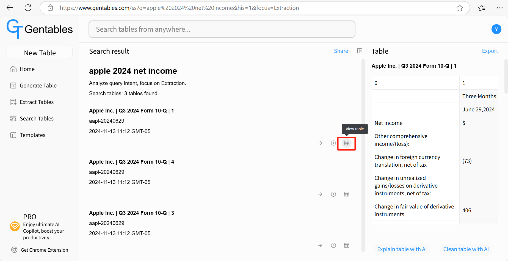Click Explain table with AI
Screen dimensions: 508x261
coord(402,249)
